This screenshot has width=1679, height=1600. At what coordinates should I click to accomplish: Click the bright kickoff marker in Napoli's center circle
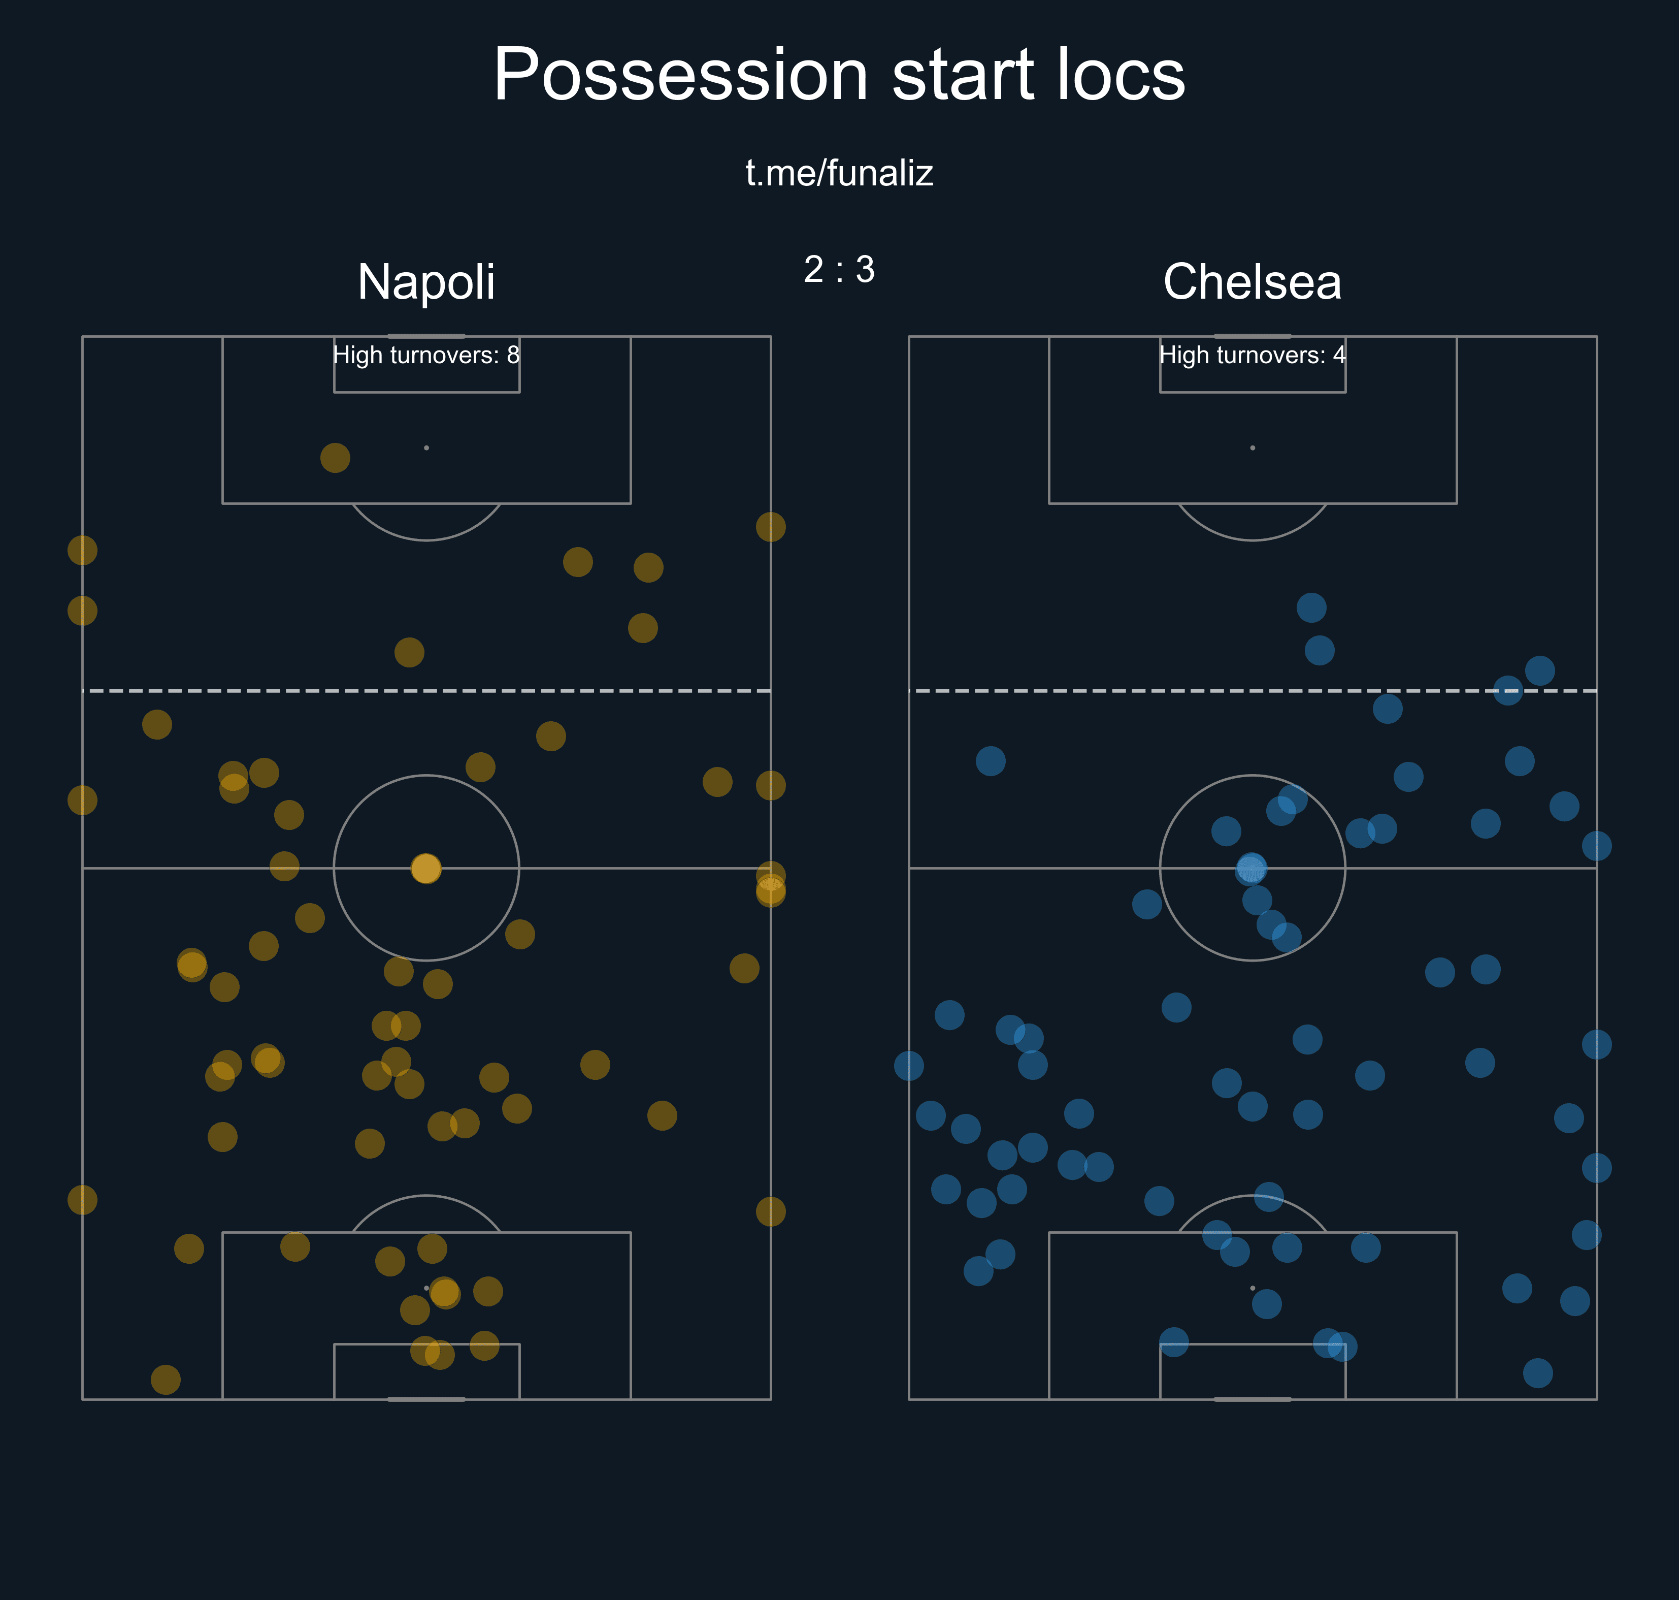point(426,869)
